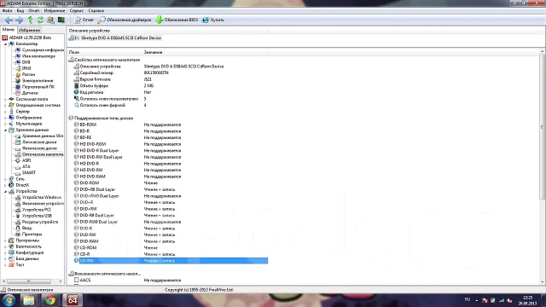
Task: Click the Отчет report toolbar button
Action: (84, 20)
